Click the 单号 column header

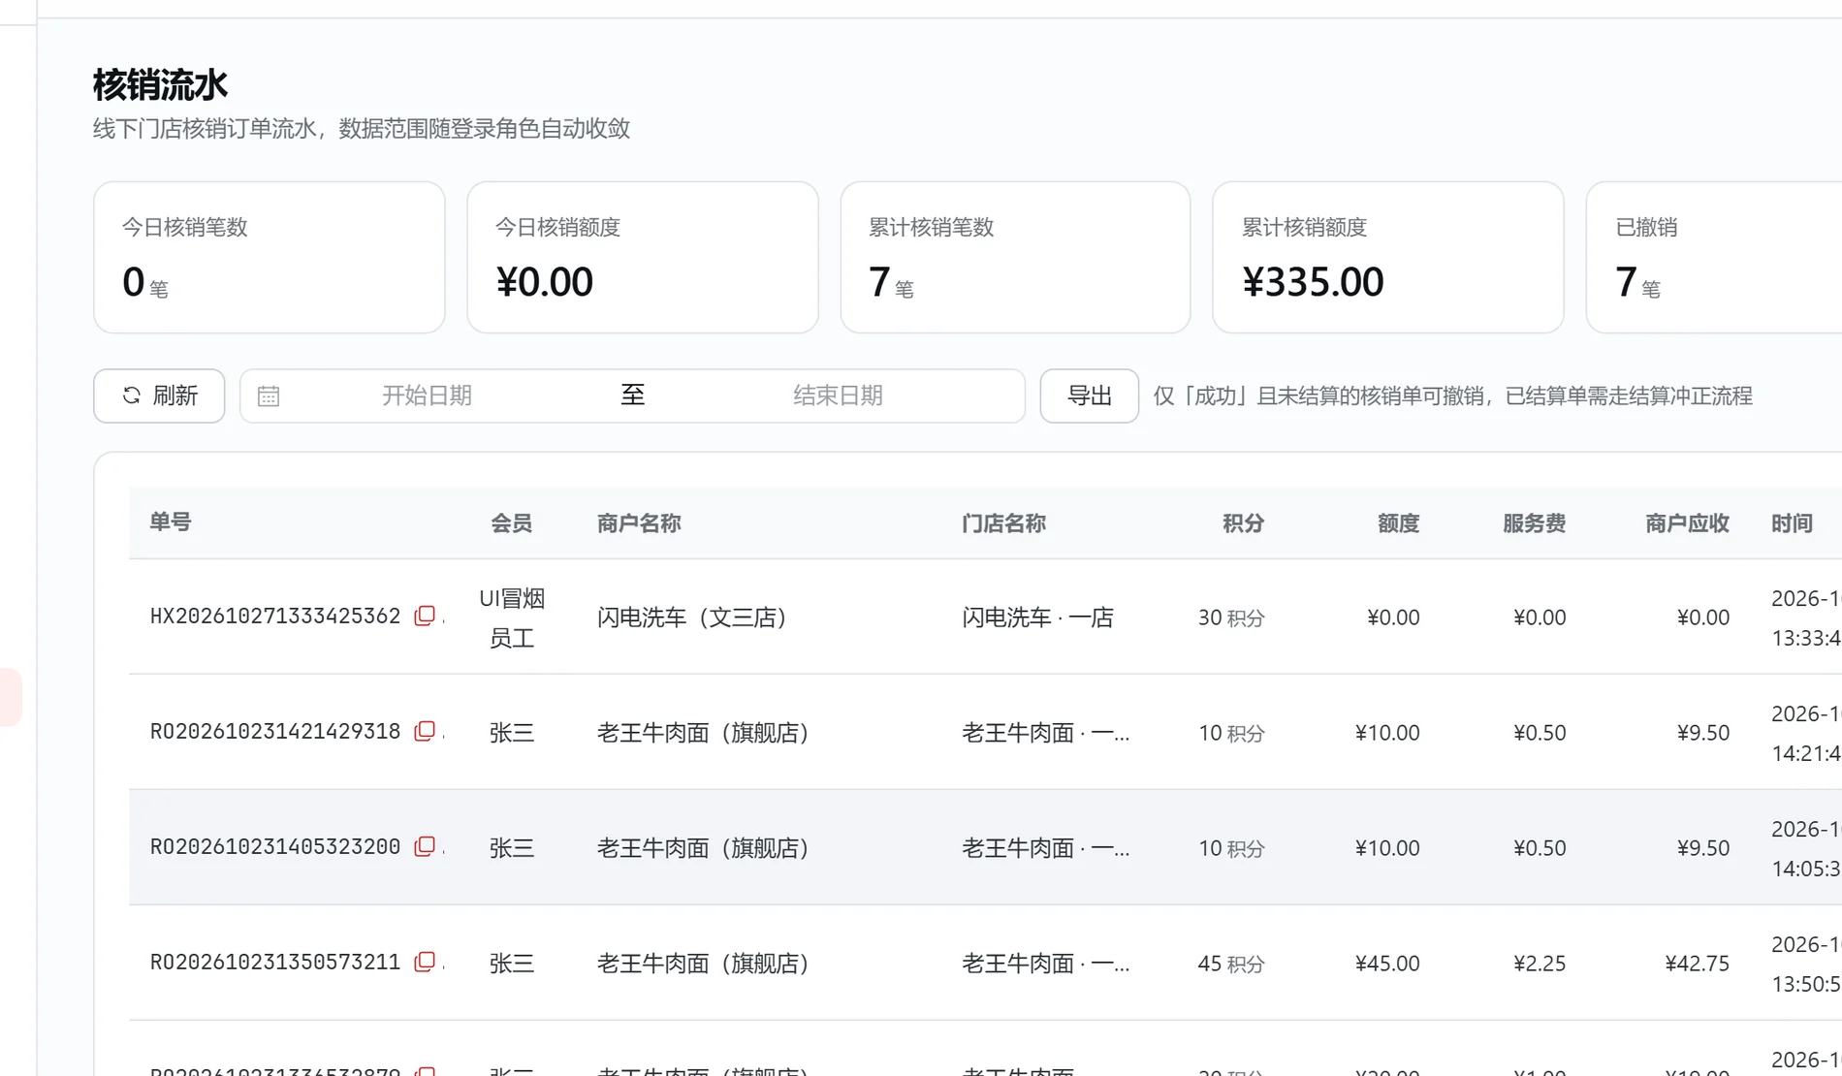[171, 522]
